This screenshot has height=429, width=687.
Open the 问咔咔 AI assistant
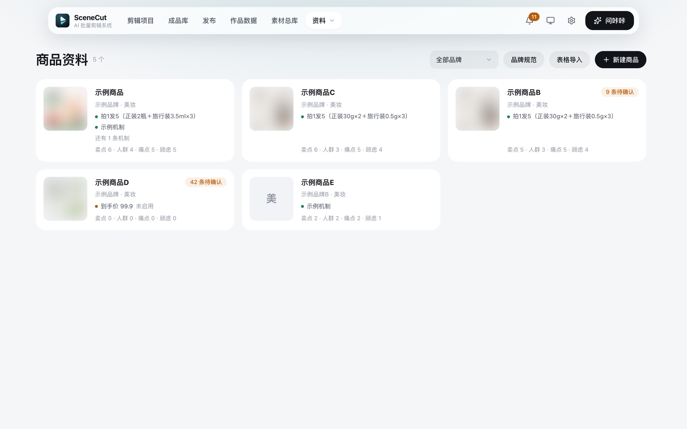(x=610, y=21)
